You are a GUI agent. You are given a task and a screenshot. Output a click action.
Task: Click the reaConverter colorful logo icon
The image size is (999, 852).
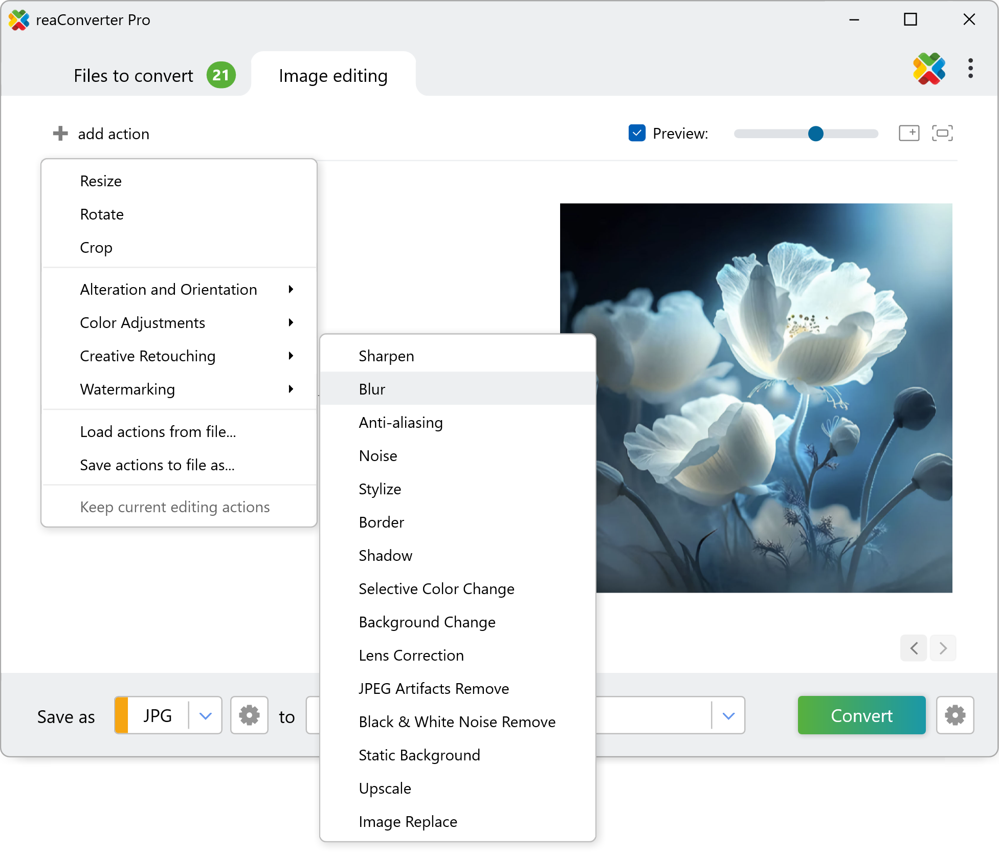pyautogui.click(x=929, y=69)
